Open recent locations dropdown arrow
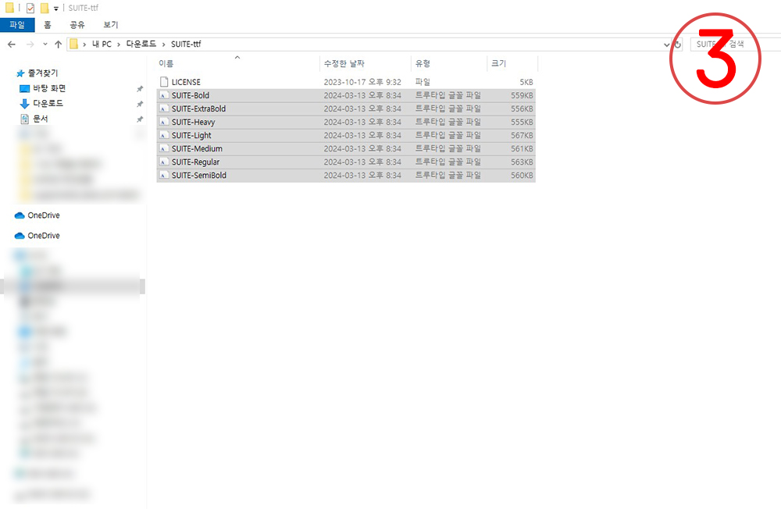The image size is (781, 509). 45,44
